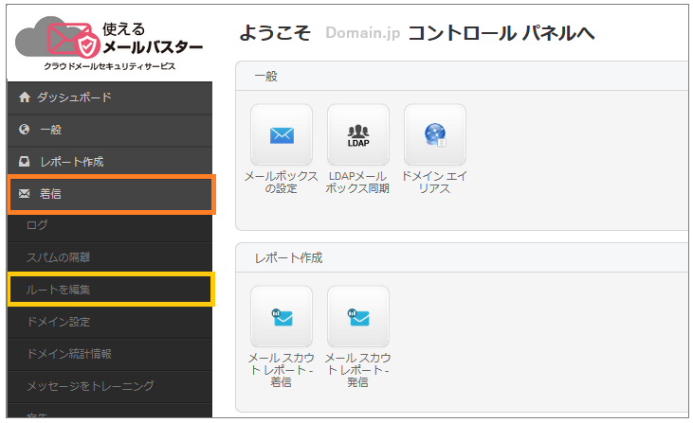Viewport: 693px width, 423px height.
Task: Open the ドメインエイリアス globe icon
Action: pos(435,135)
